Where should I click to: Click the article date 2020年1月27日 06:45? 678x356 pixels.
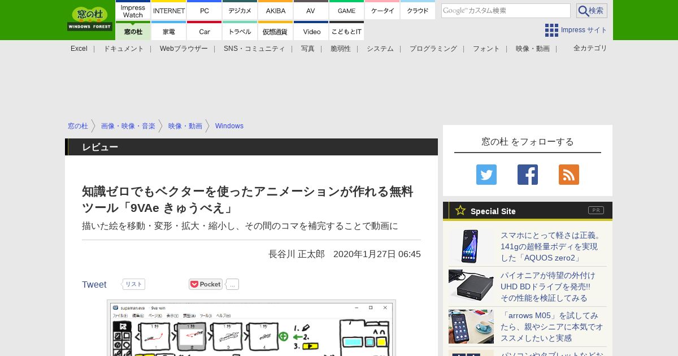[377, 254]
